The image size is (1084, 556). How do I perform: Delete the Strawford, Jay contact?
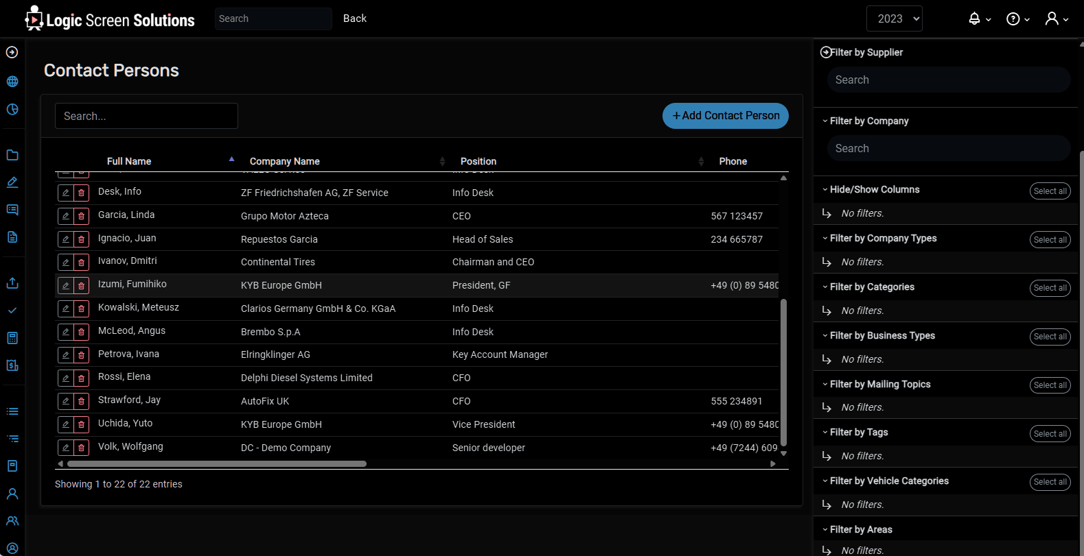tap(82, 401)
